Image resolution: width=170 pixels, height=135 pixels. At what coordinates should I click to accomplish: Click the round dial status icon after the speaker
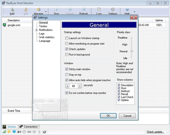(24, 132)
